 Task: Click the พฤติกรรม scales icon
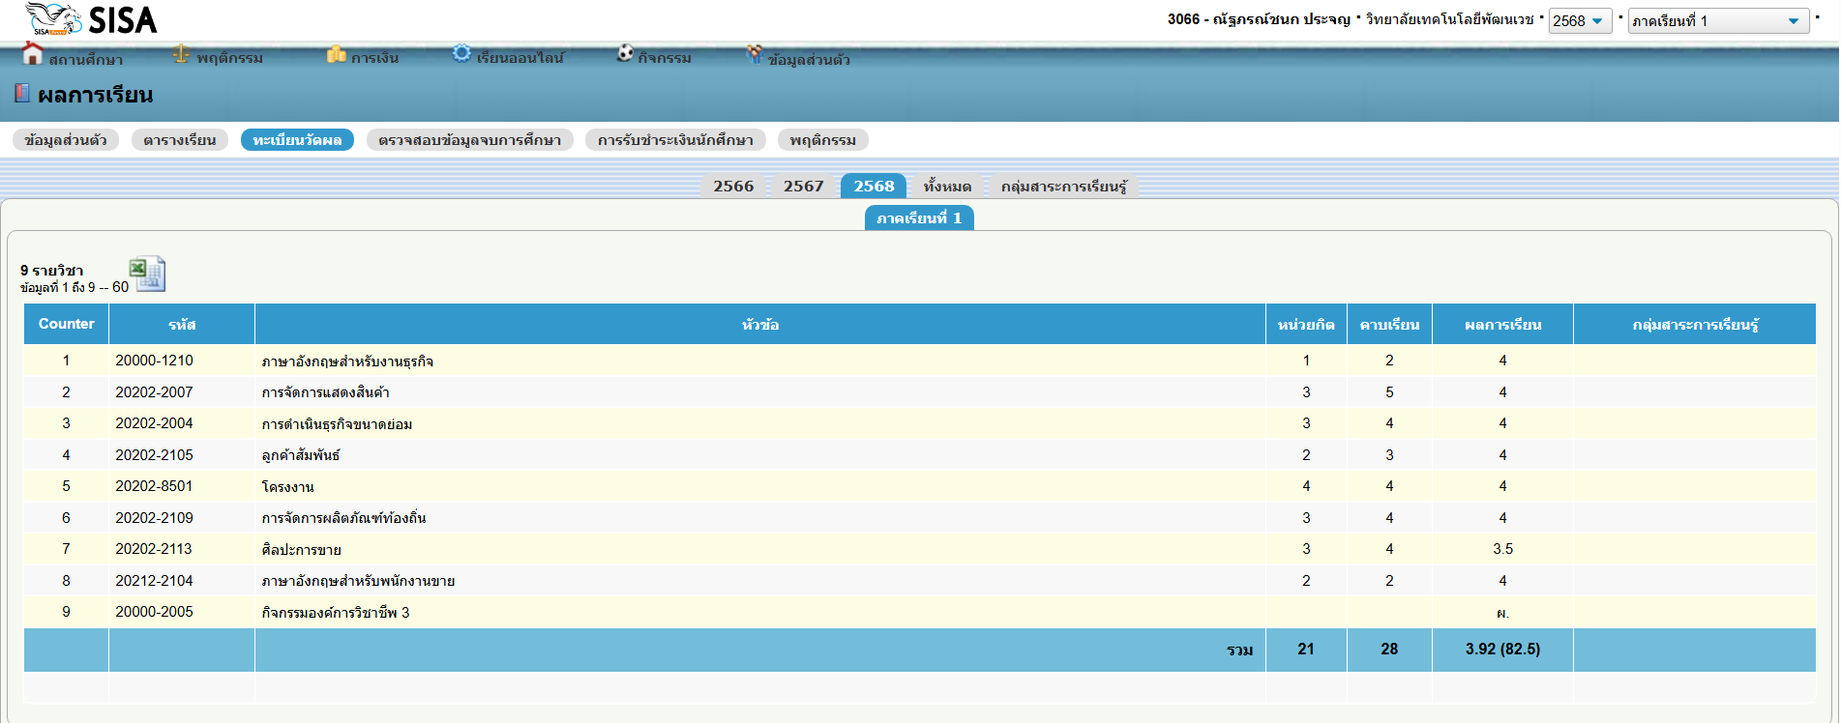(181, 55)
